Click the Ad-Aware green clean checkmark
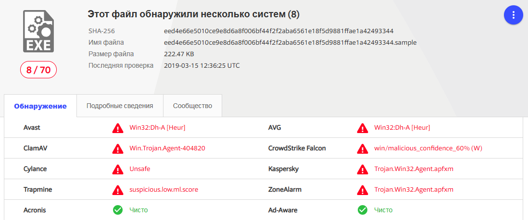This screenshot has width=528, height=220. coord(363,210)
